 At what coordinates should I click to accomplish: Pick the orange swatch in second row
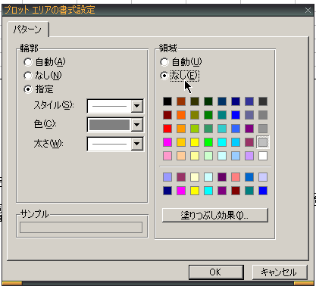tap(181, 115)
